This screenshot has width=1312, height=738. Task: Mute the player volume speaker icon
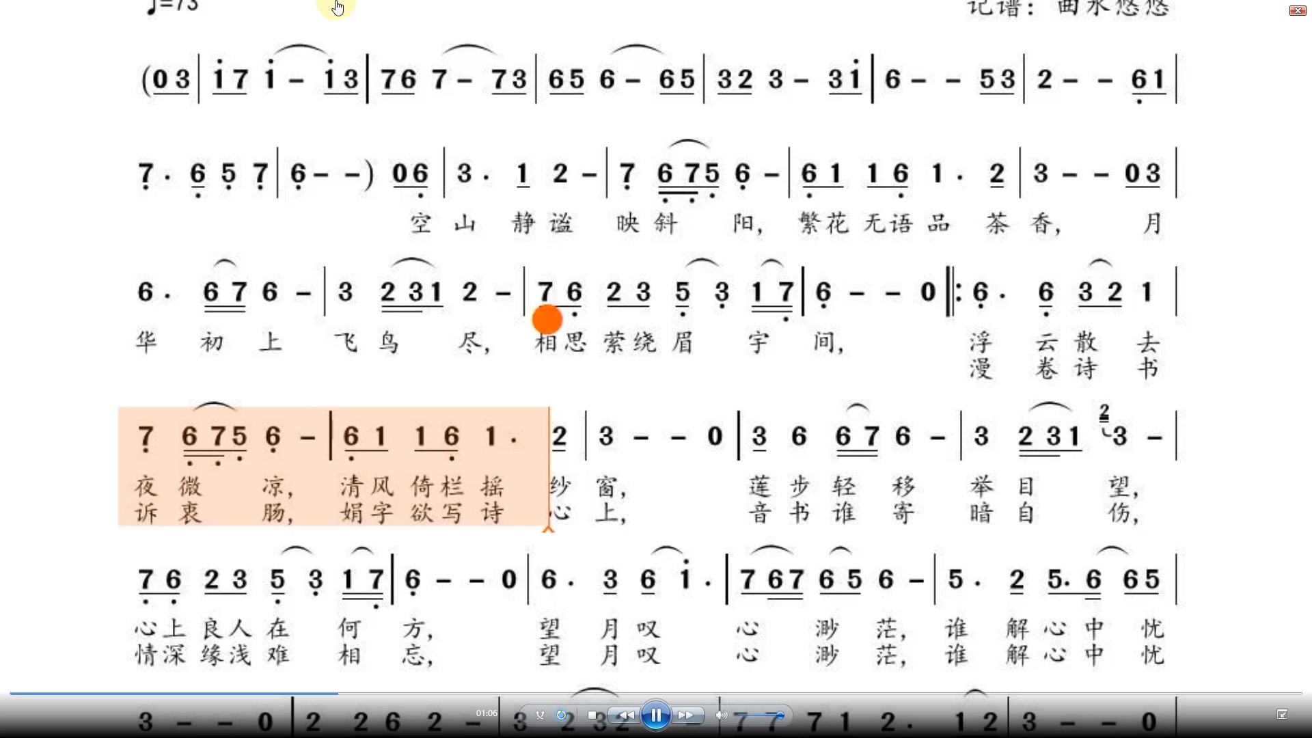(x=721, y=715)
